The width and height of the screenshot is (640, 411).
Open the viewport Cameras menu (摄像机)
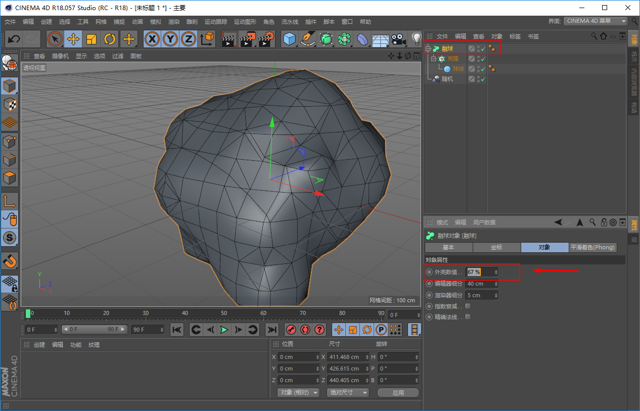[60, 56]
